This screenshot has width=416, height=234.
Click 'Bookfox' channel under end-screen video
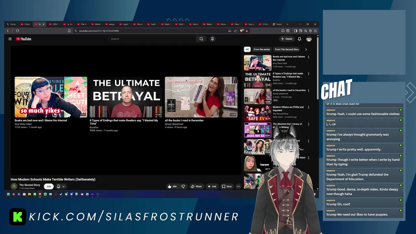coord(94,127)
